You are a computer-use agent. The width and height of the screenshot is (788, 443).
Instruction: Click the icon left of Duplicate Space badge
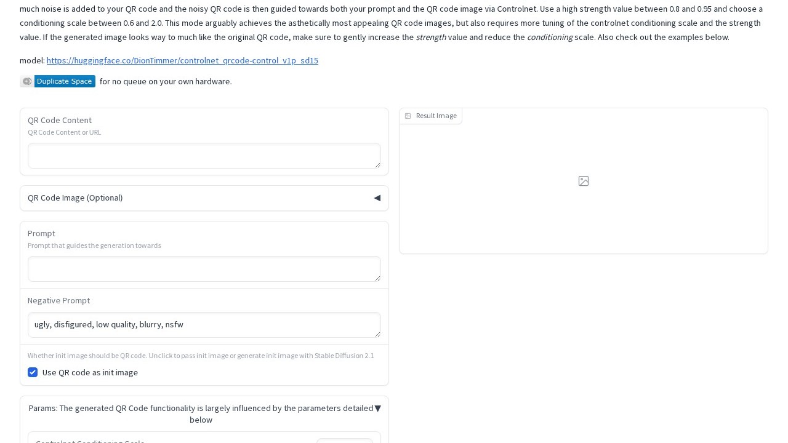[27, 81]
